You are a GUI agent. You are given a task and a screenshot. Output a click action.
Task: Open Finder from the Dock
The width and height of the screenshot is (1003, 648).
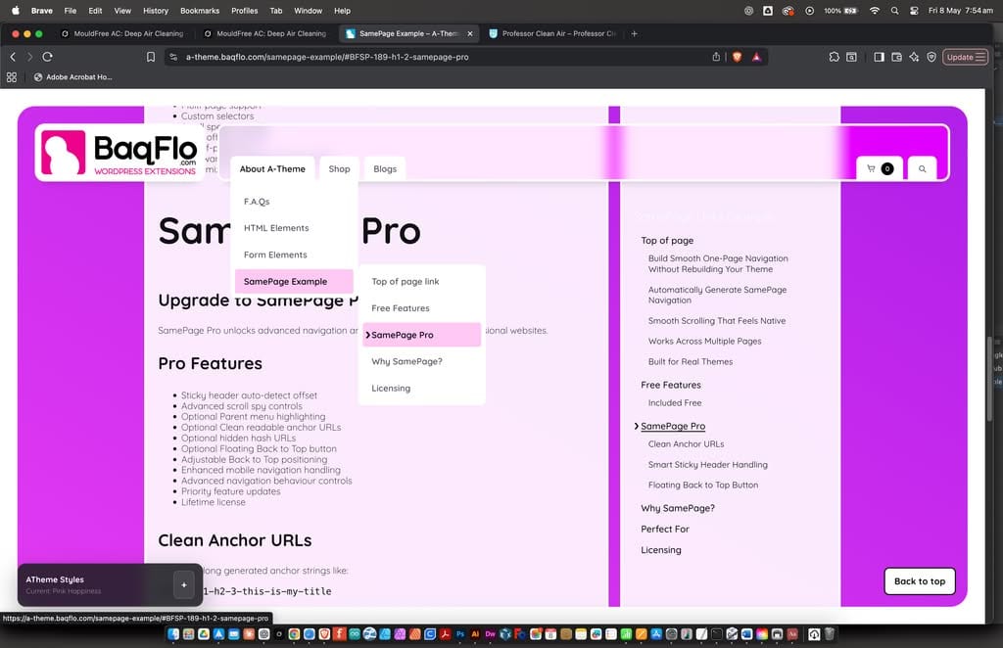[173, 634]
